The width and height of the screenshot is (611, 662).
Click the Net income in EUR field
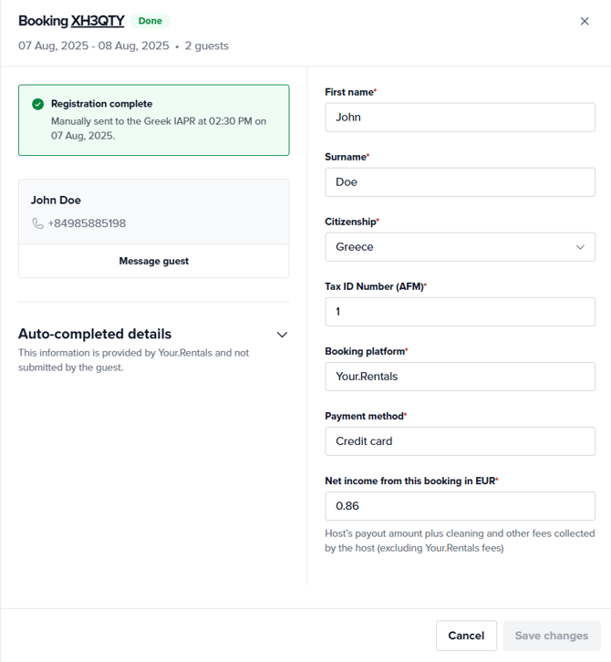(460, 506)
